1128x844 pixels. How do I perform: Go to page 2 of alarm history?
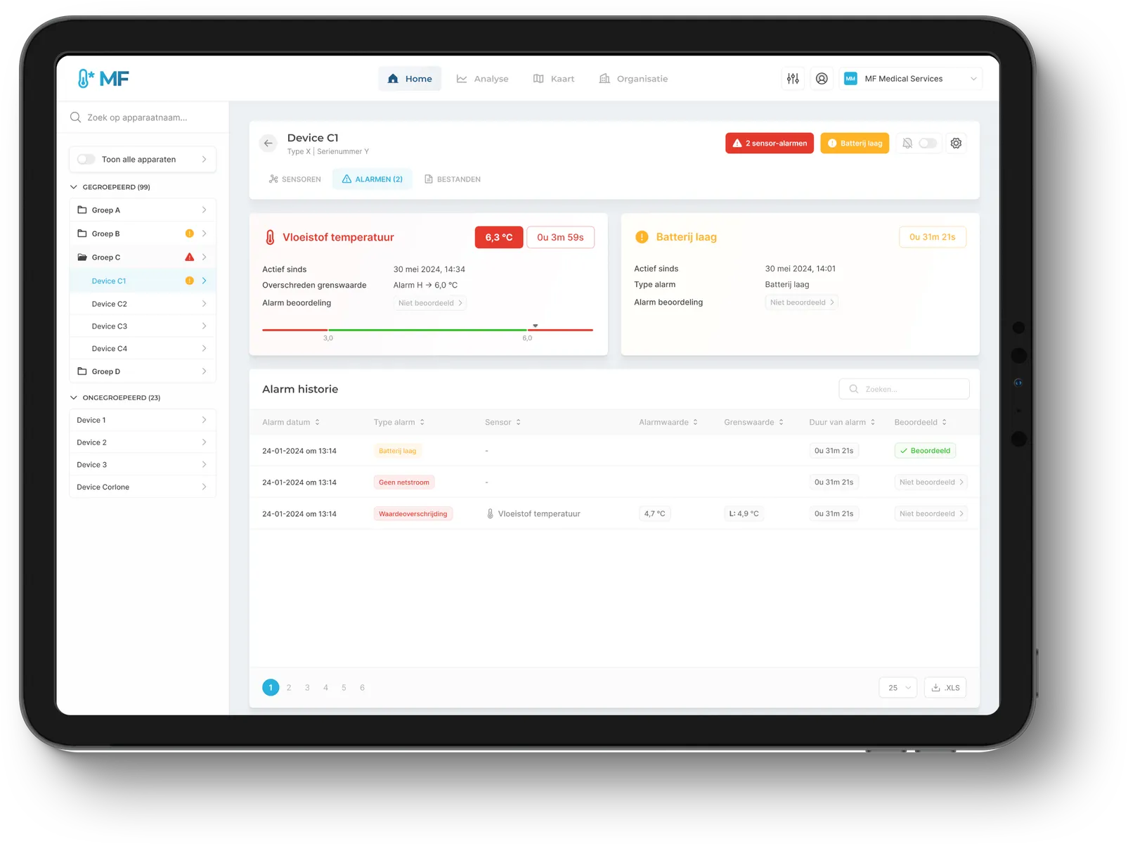[289, 688]
